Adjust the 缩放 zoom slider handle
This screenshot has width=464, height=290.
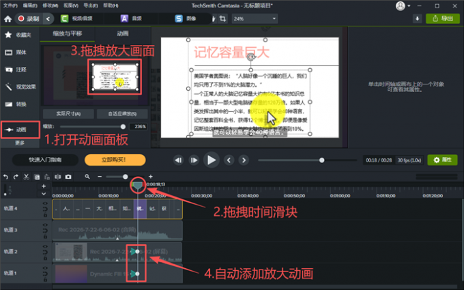point(123,127)
